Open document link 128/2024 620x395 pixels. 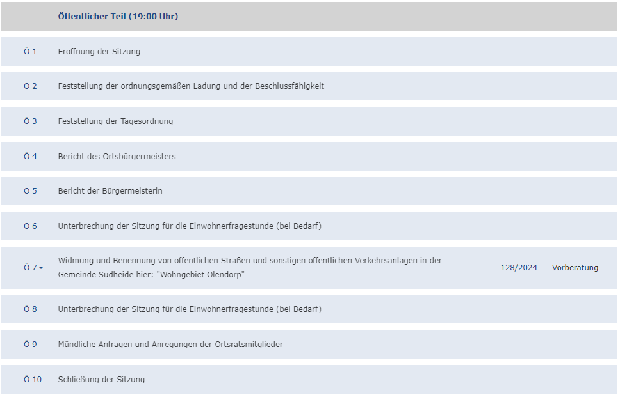pyautogui.click(x=519, y=268)
